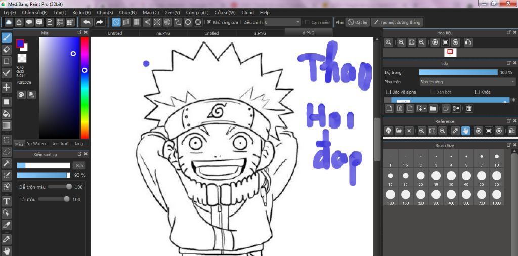Open the color palette icon in Màu panel

tap(21, 95)
